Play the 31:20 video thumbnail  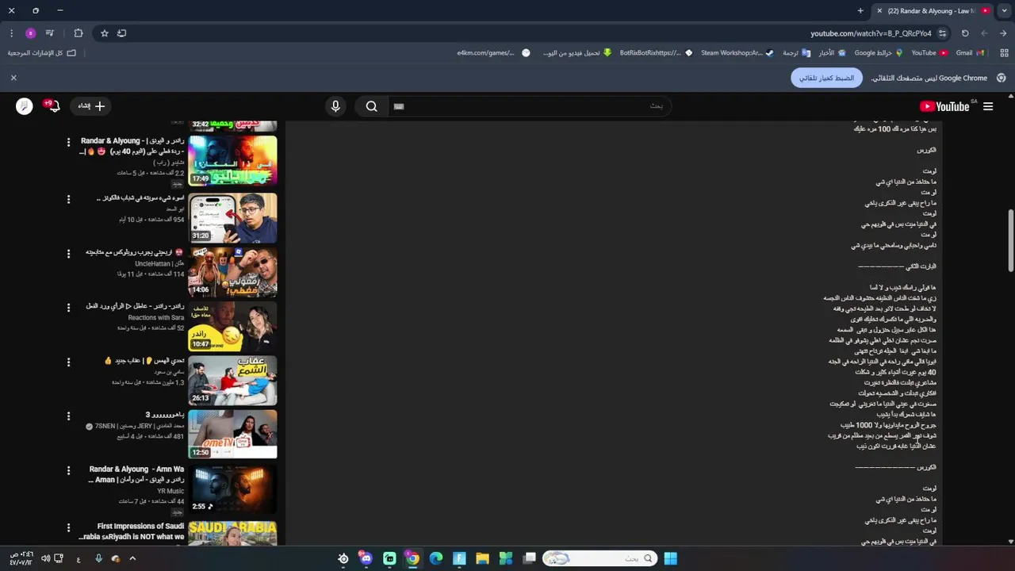232,217
